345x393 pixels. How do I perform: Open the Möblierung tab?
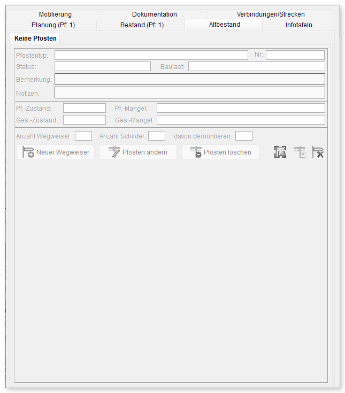click(55, 14)
